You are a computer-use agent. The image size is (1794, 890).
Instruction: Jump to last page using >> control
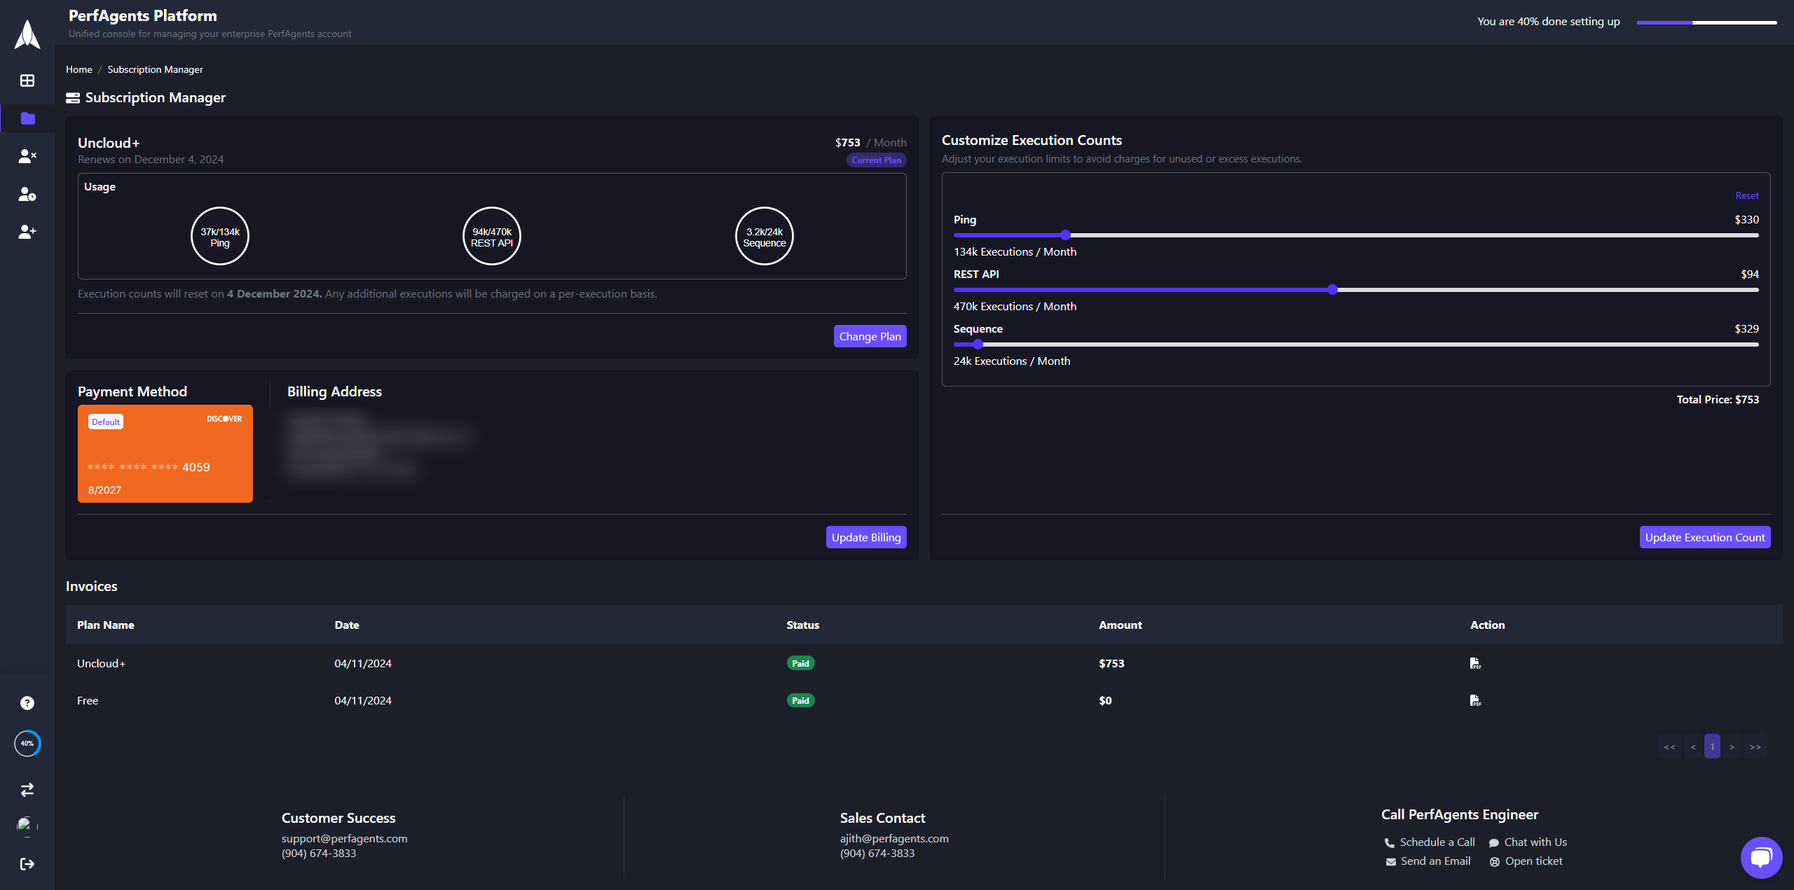click(x=1755, y=746)
